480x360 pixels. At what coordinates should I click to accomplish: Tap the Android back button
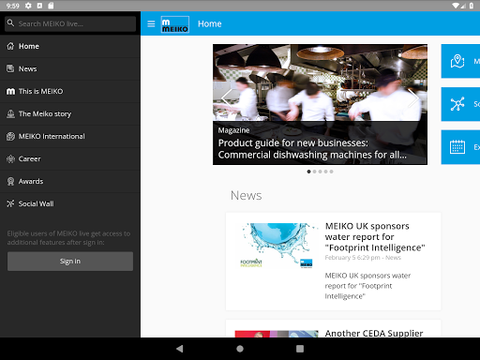click(180, 349)
